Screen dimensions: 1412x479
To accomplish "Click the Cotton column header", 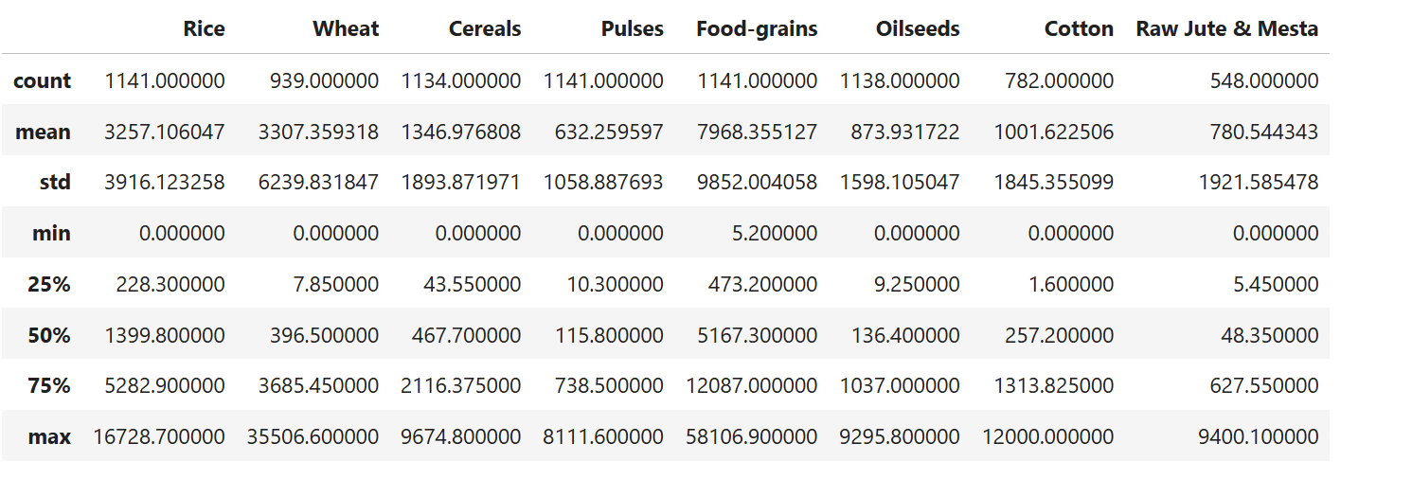I will [1079, 28].
